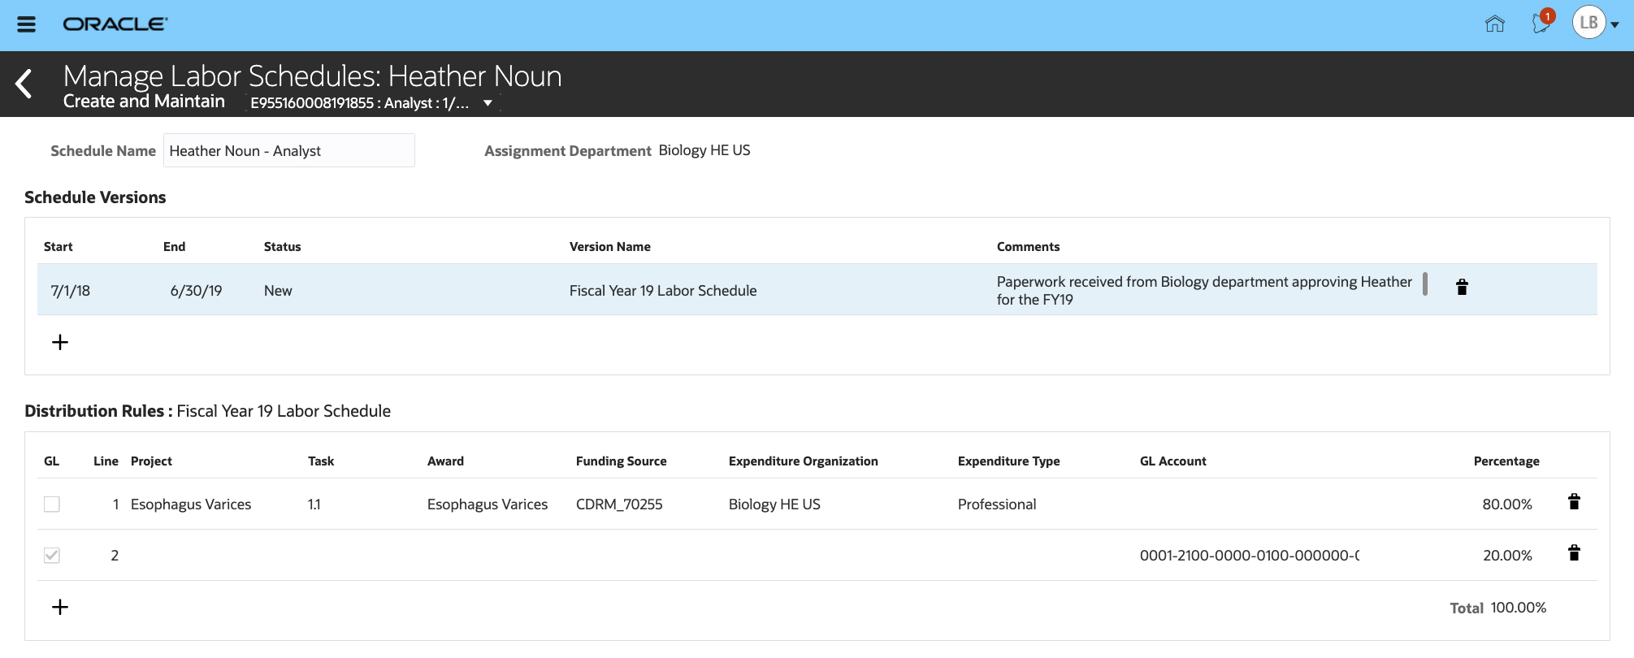Expand the assignment selector dropdown arrow
Image resolution: width=1634 pixels, height=658 pixels.
pyautogui.click(x=488, y=103)
